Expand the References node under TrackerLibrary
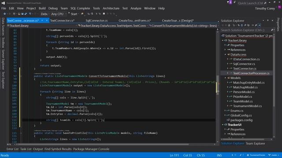The height and width of the screenshot is (158, 282). tap(225, 50)
